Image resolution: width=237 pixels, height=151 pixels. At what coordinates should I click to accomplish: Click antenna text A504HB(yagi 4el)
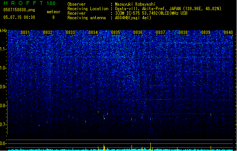pyautogui.click(x=133, y=18)
